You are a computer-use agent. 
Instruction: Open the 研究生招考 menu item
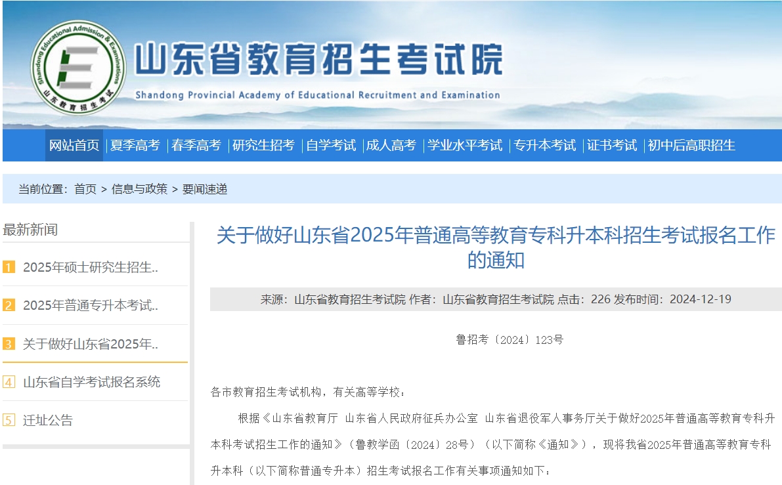click(x=263, y=146)
